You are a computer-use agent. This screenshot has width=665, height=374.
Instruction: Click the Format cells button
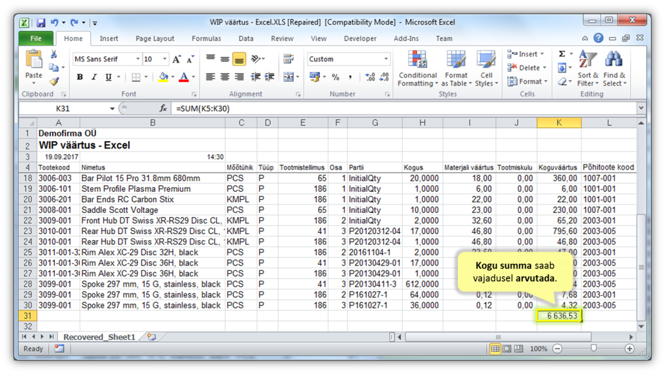coord(527,81)
